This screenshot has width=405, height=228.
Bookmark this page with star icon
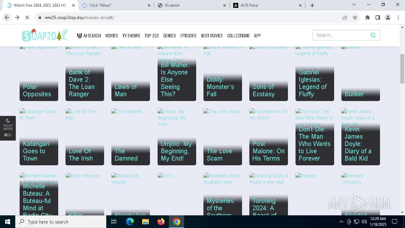click(355, 17)
